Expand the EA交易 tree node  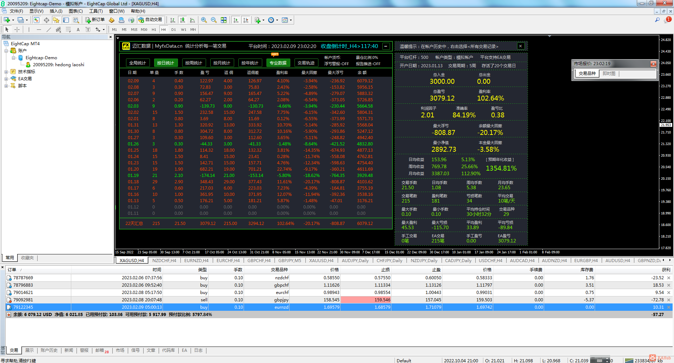coord(6,79)
